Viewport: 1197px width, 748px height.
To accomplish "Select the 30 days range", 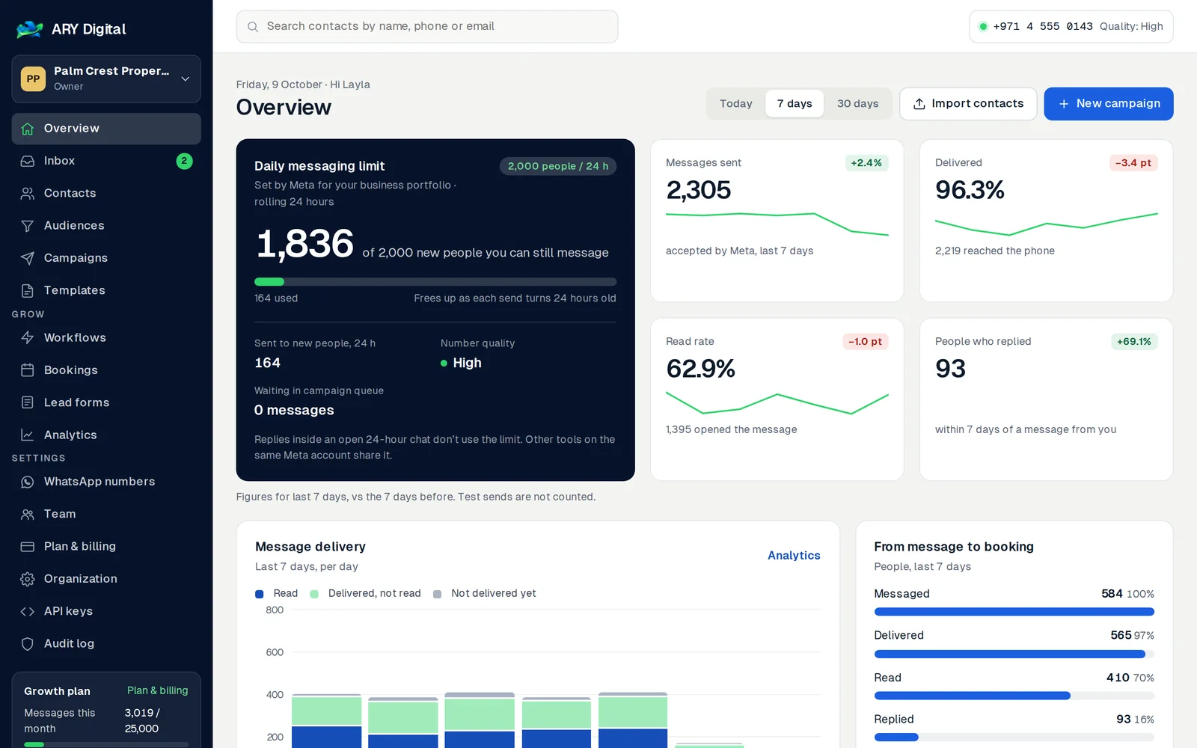I will [857, 104].
